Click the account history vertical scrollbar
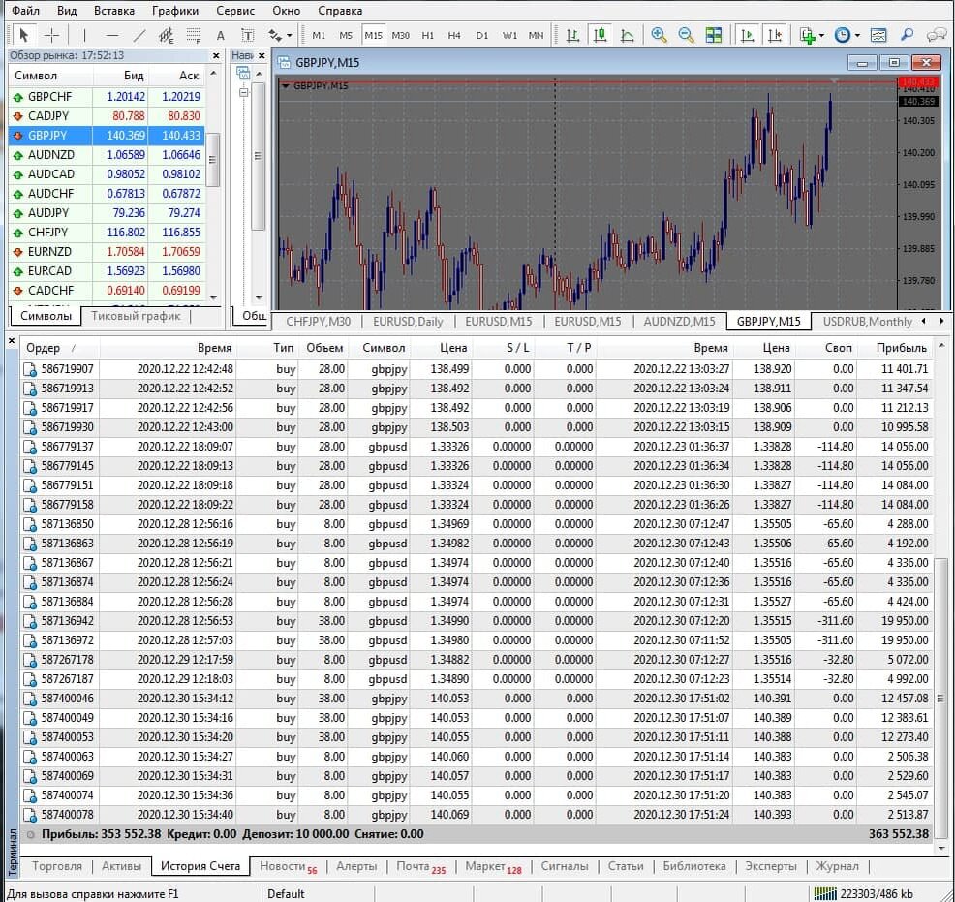Screen dimensions: 955x902 pyautogui.click(x=940, y=699)
